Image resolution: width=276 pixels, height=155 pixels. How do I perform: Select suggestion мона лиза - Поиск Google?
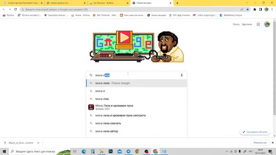[x=137, y=83]
